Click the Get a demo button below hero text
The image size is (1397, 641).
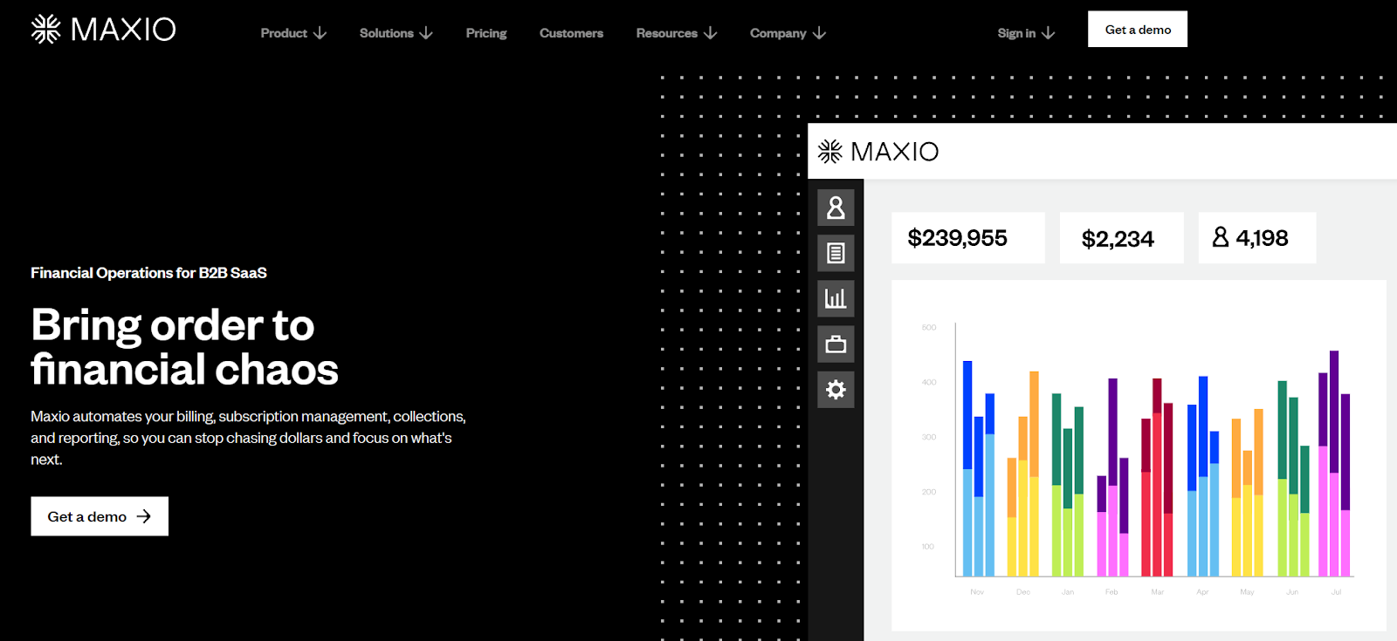[x=100, y=516]
